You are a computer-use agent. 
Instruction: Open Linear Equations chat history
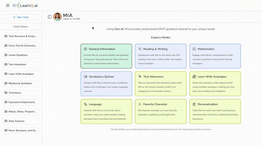coord(21,55)
